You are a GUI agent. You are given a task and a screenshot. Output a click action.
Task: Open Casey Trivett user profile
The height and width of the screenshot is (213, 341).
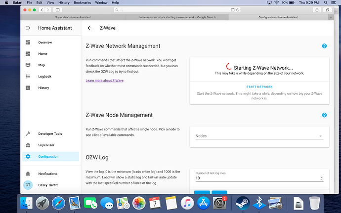(50, 185)
